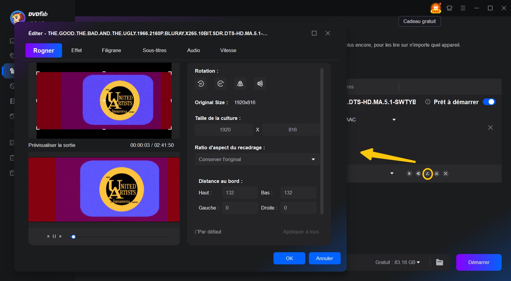Click info icon beside Prêt à démarrer
This screenshot has height=281, width=511.
(x=428, y=102)
